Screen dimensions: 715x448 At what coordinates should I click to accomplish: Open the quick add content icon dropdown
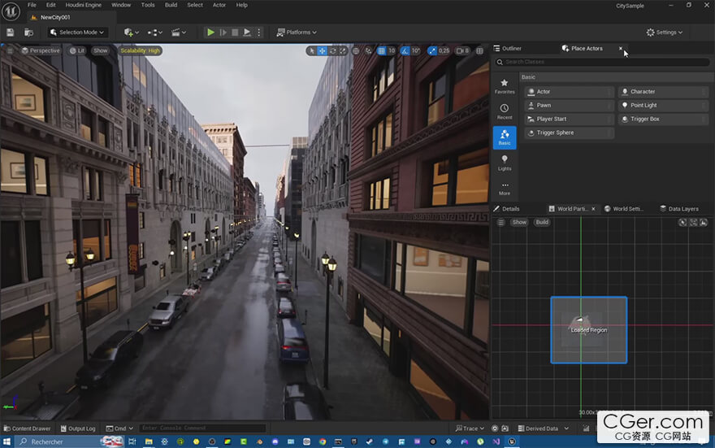coord(130,33)
